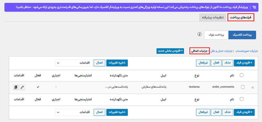The width and height of the screenshot is (262, 122).
Task: Tick the select-all checkbox in top header
Action: coord(242,75)
